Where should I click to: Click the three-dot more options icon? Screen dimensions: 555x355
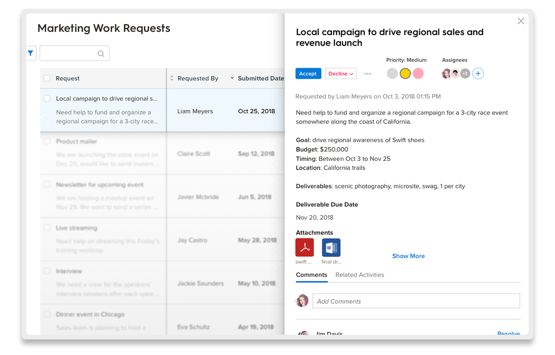(368, 73)
